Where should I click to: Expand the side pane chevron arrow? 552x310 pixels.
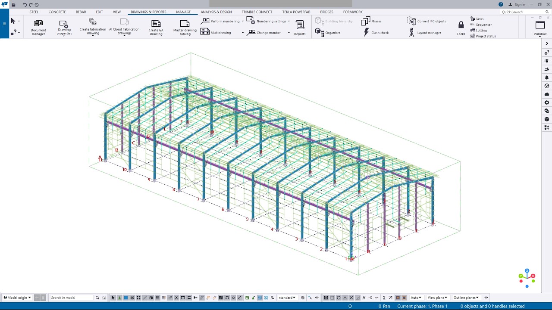click(547, 43)
